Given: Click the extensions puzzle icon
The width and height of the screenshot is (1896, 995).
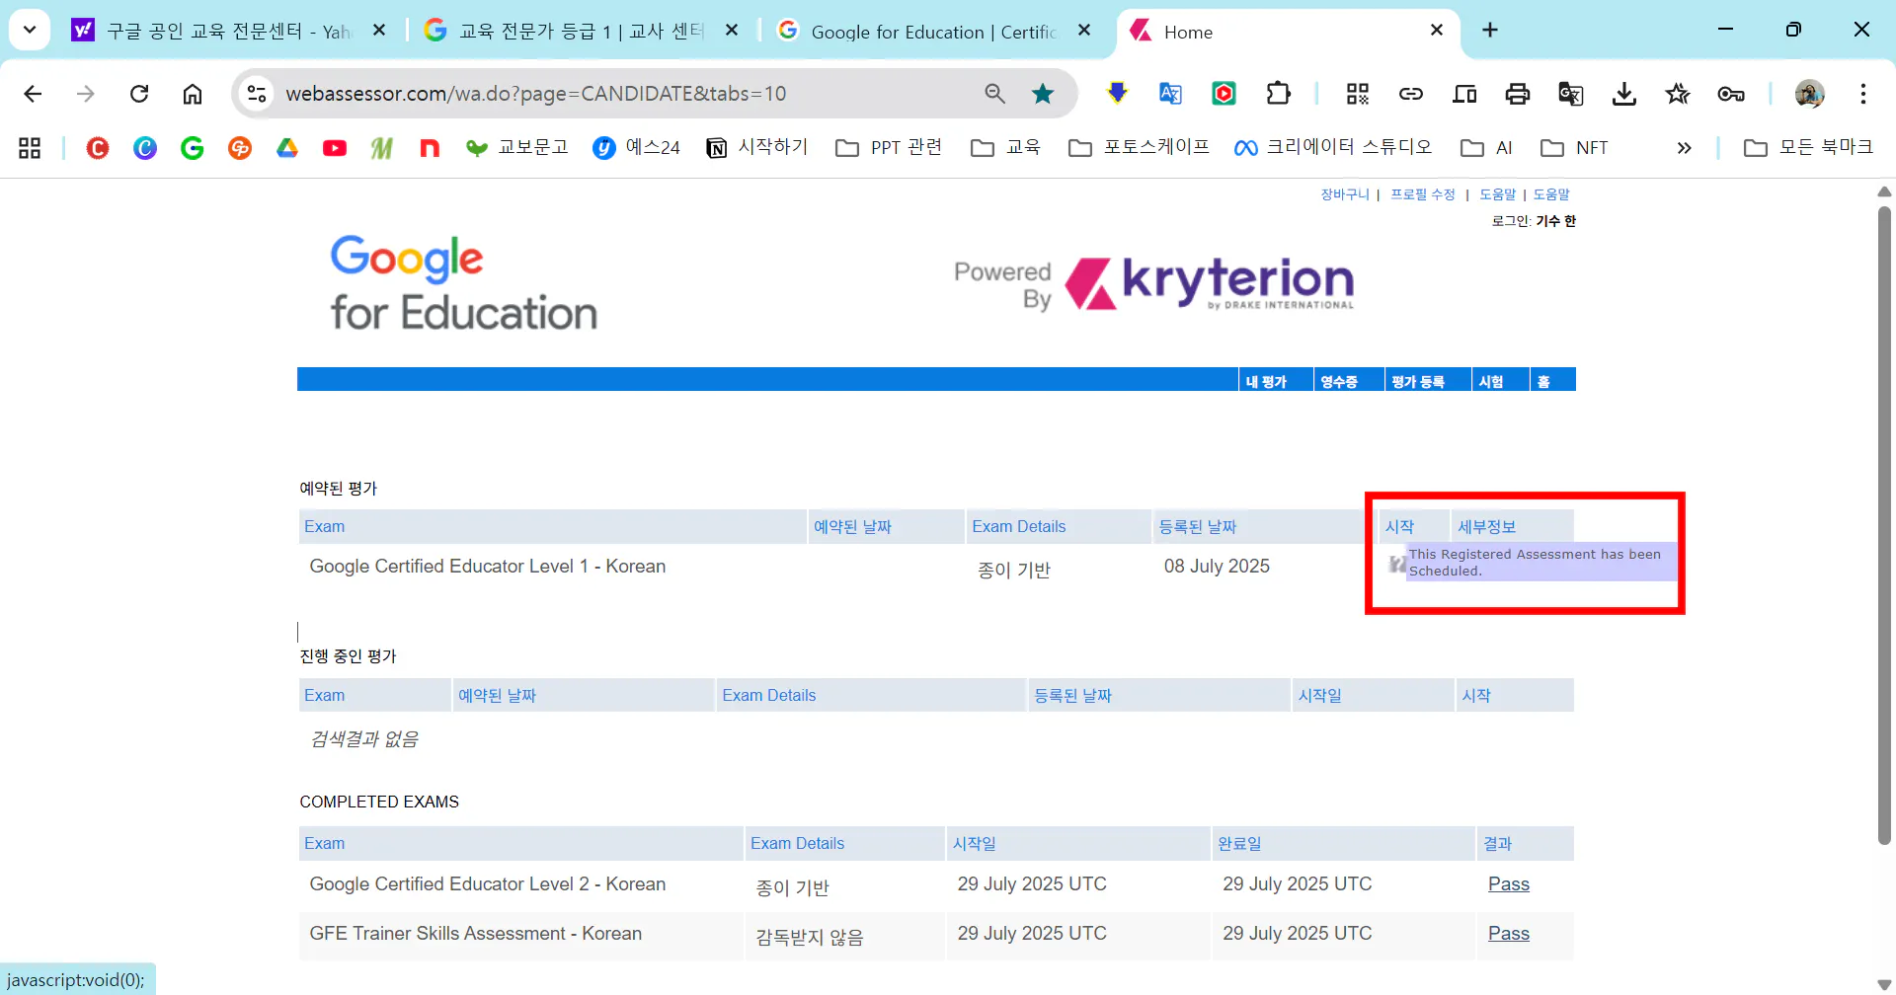Looking at the screenshot, I should click(1278, 94).
